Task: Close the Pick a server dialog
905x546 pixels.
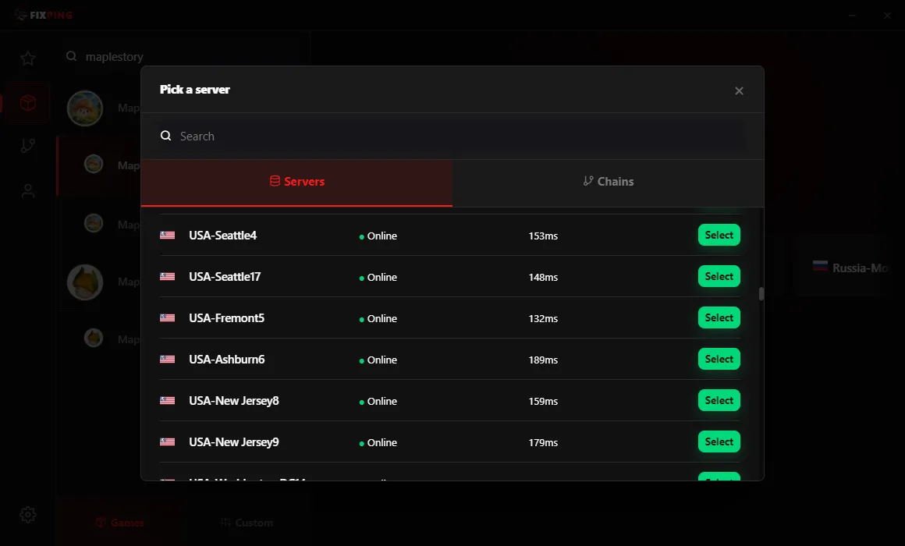Action: click(x=739, y=90)
